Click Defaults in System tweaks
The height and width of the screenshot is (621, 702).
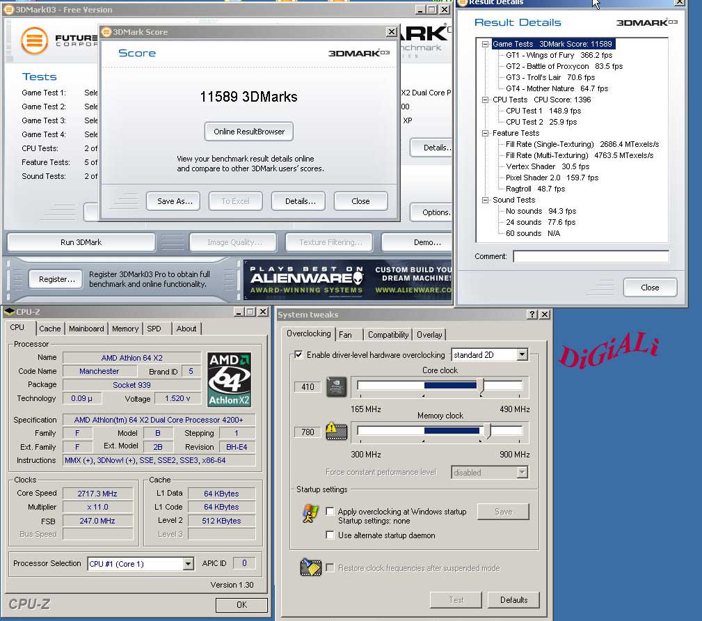(513, 600)
